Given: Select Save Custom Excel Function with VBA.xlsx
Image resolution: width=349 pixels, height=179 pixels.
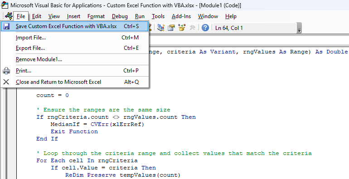Looking at the screenshot, I should click(75, 26).
